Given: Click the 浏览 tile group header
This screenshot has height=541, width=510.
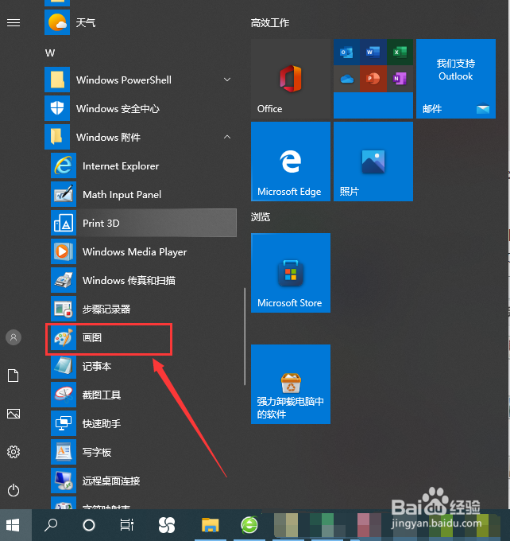Looking at the screenshot, I should (x=261, y=216).
